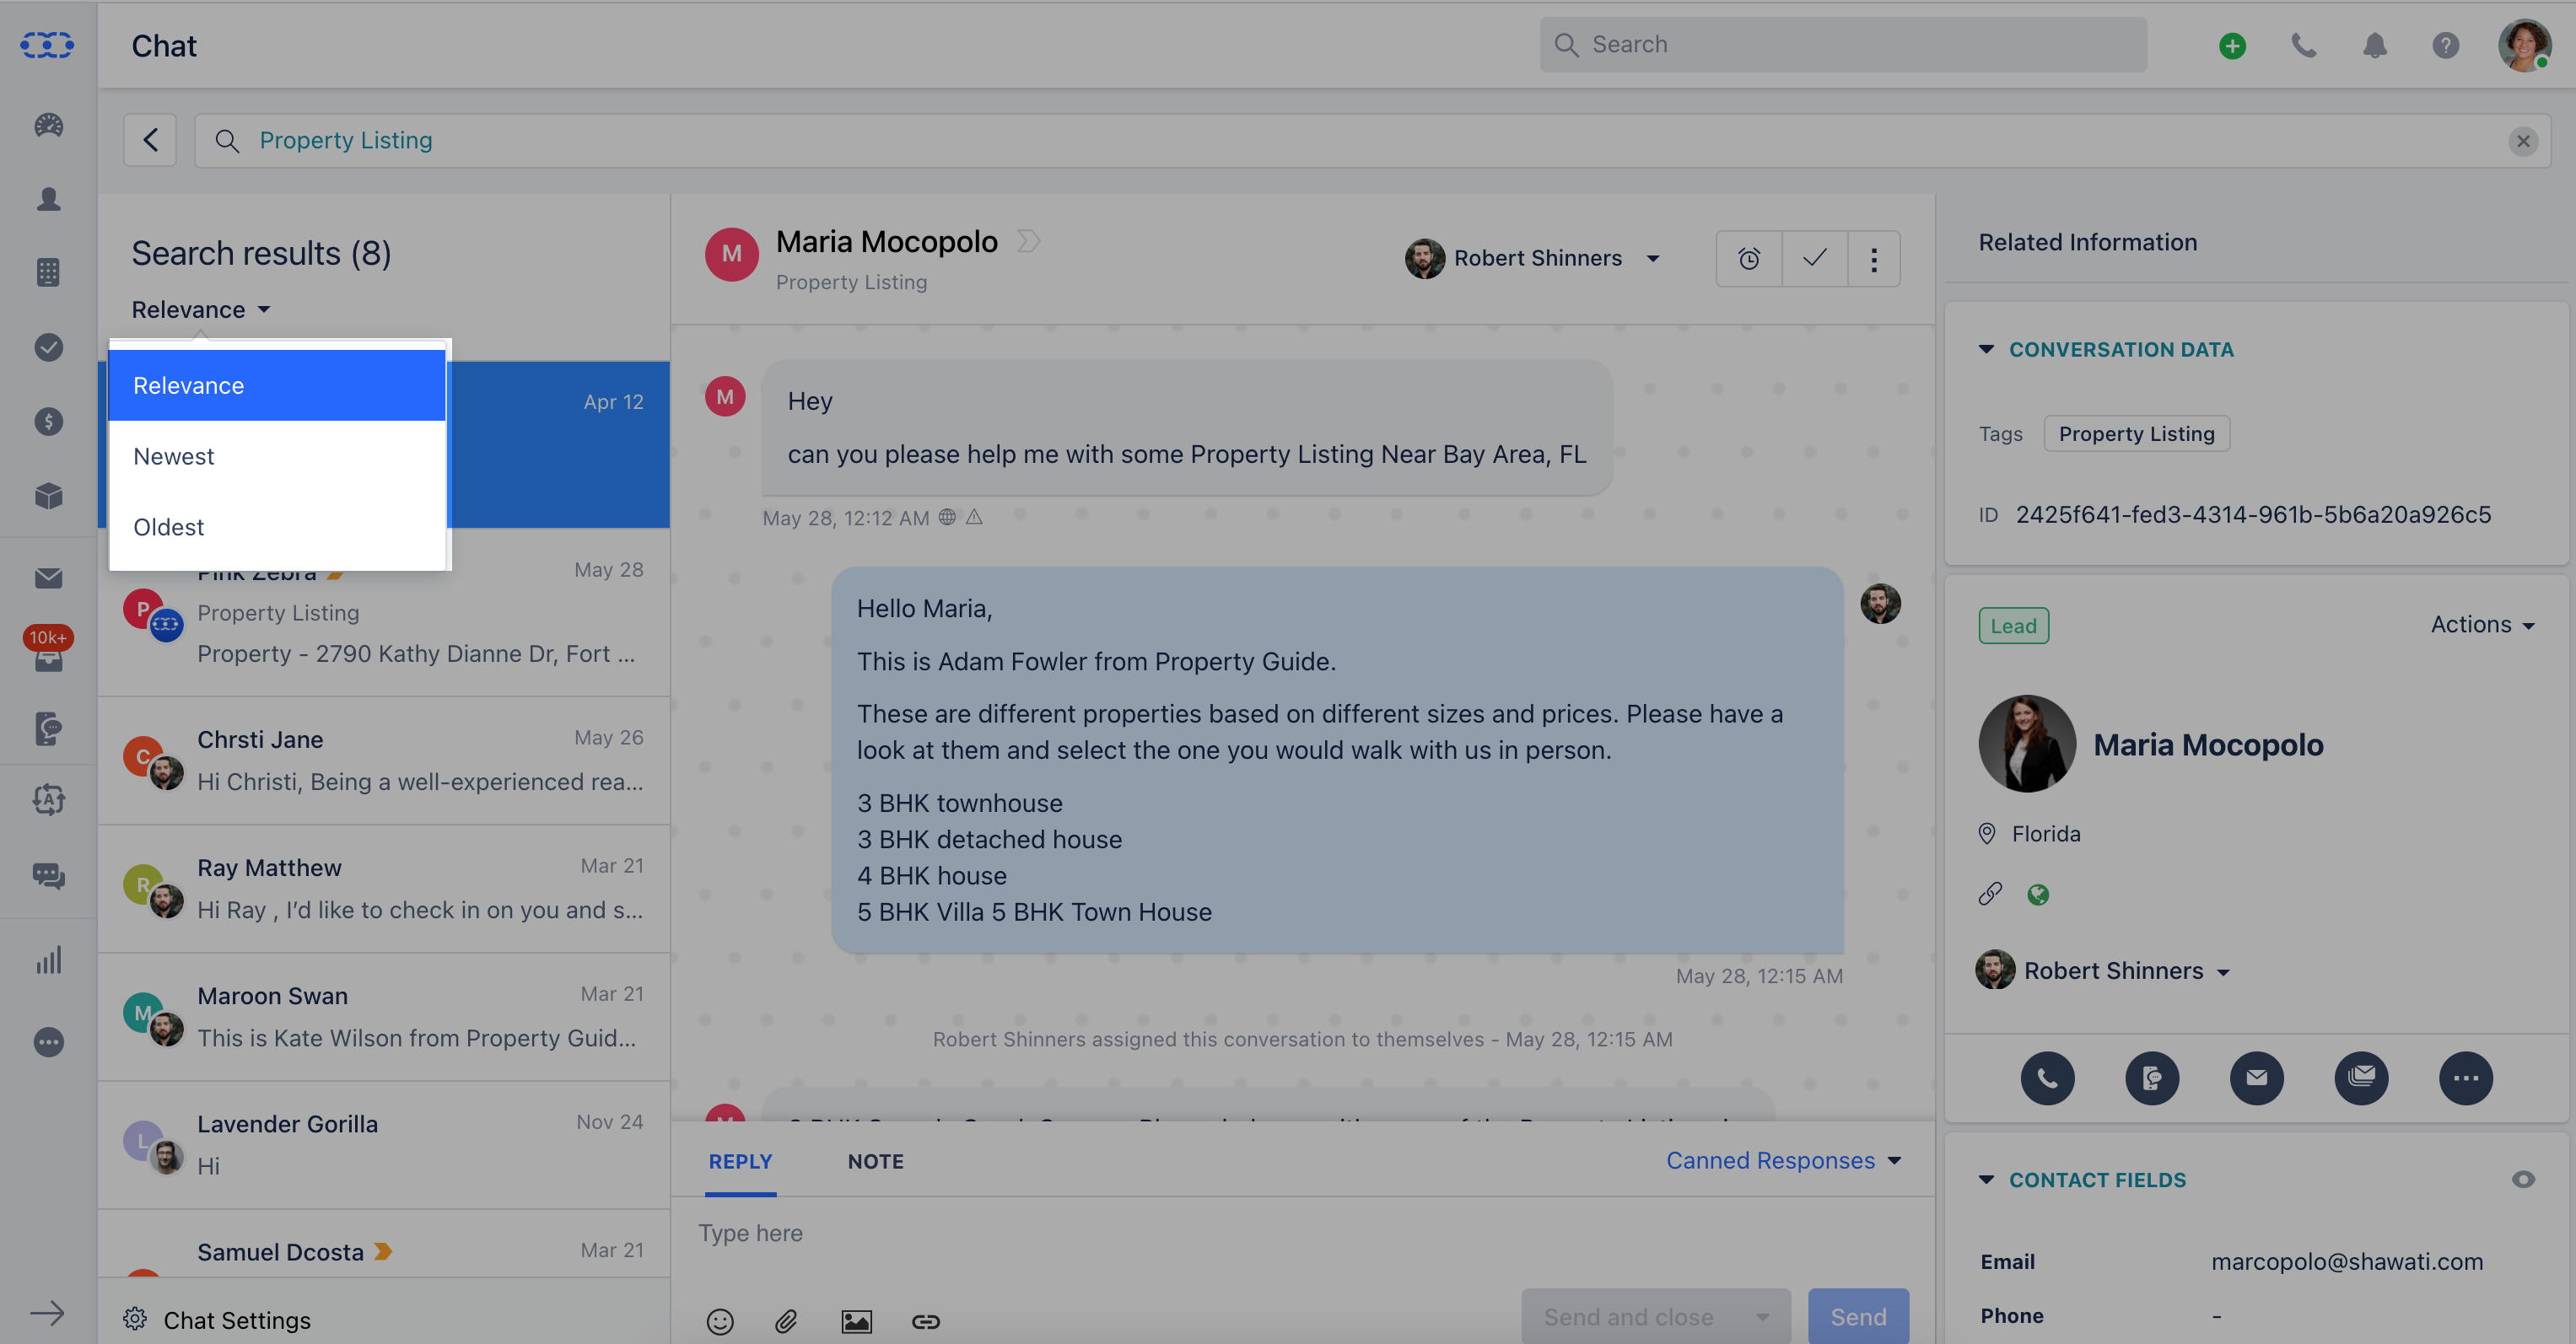Open the notifications bell icon
Image resolution: width=2576 pixels, height=1344 pixels.
pyautogui.click(x=2375, y=45)
